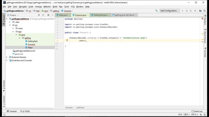
Task: Open the Navigate menu
Action: tap(23, 6)
